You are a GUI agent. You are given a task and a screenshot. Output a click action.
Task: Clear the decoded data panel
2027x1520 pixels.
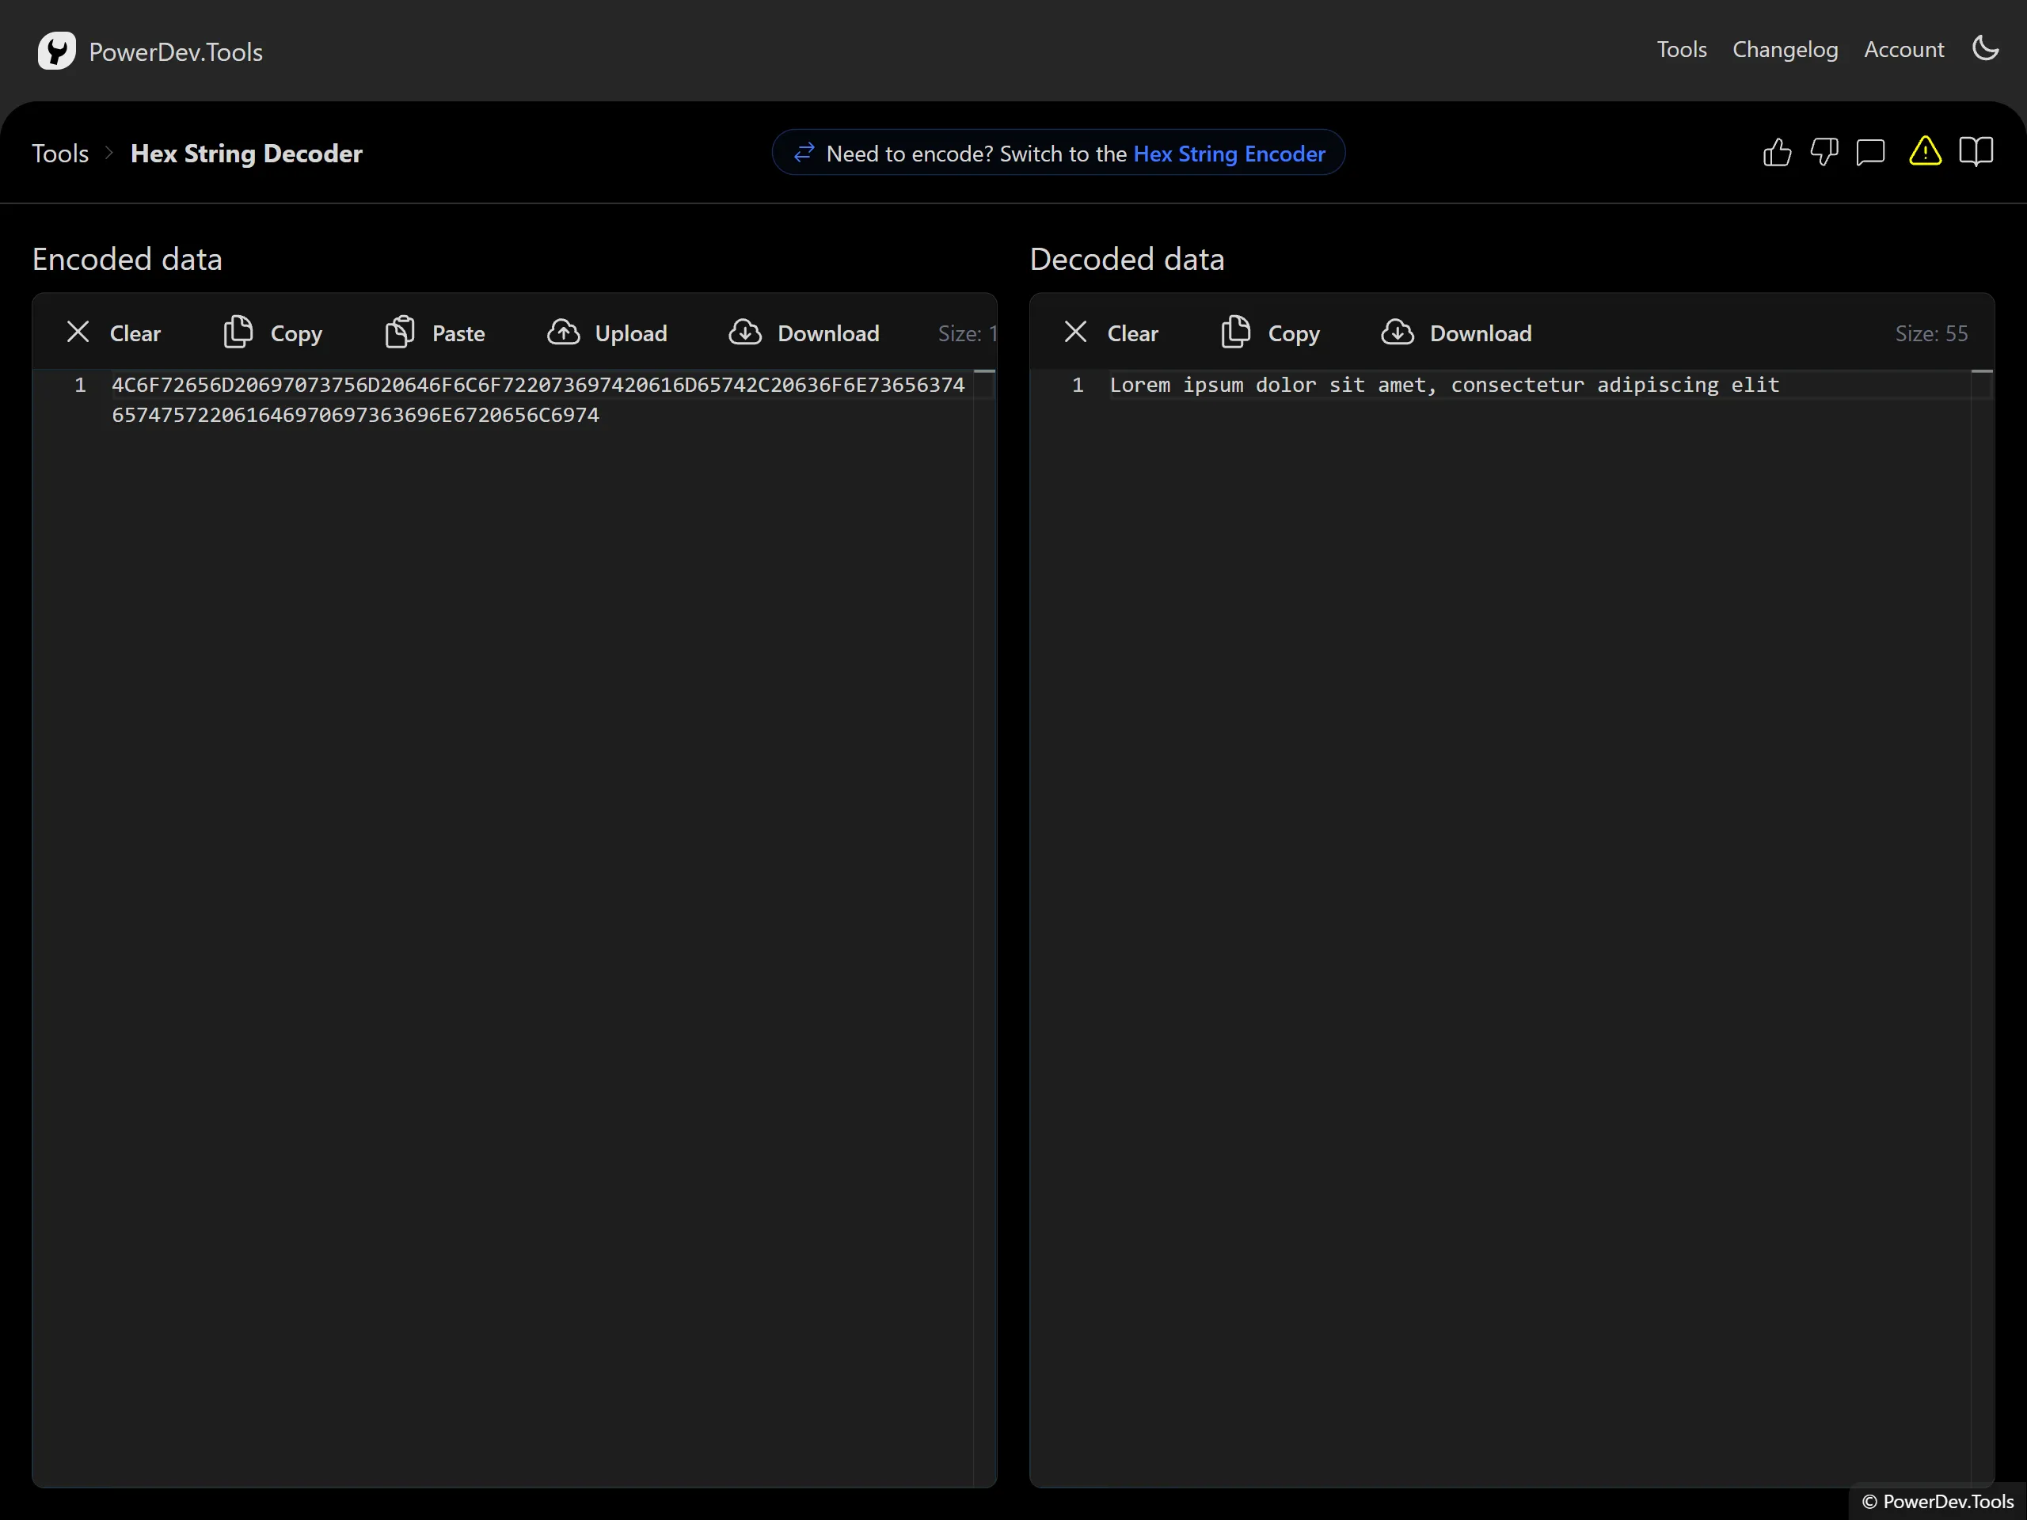click(1111, 332)
